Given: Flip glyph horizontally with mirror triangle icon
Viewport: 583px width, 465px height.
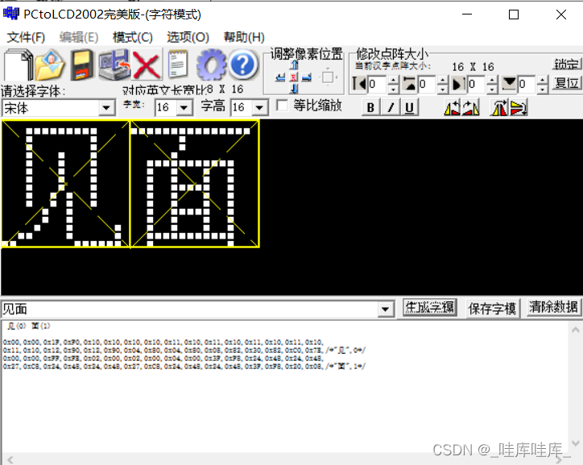Looking at the screenshot, I should pyautogui.click(x=499, y=107).
